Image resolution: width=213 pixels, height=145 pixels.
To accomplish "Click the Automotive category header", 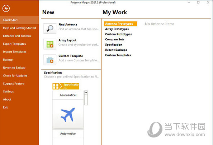I will tap(68, 134).
